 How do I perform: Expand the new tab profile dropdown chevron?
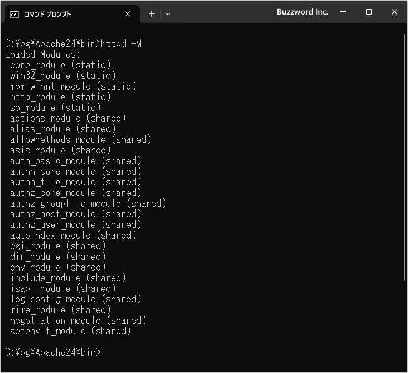168,14
